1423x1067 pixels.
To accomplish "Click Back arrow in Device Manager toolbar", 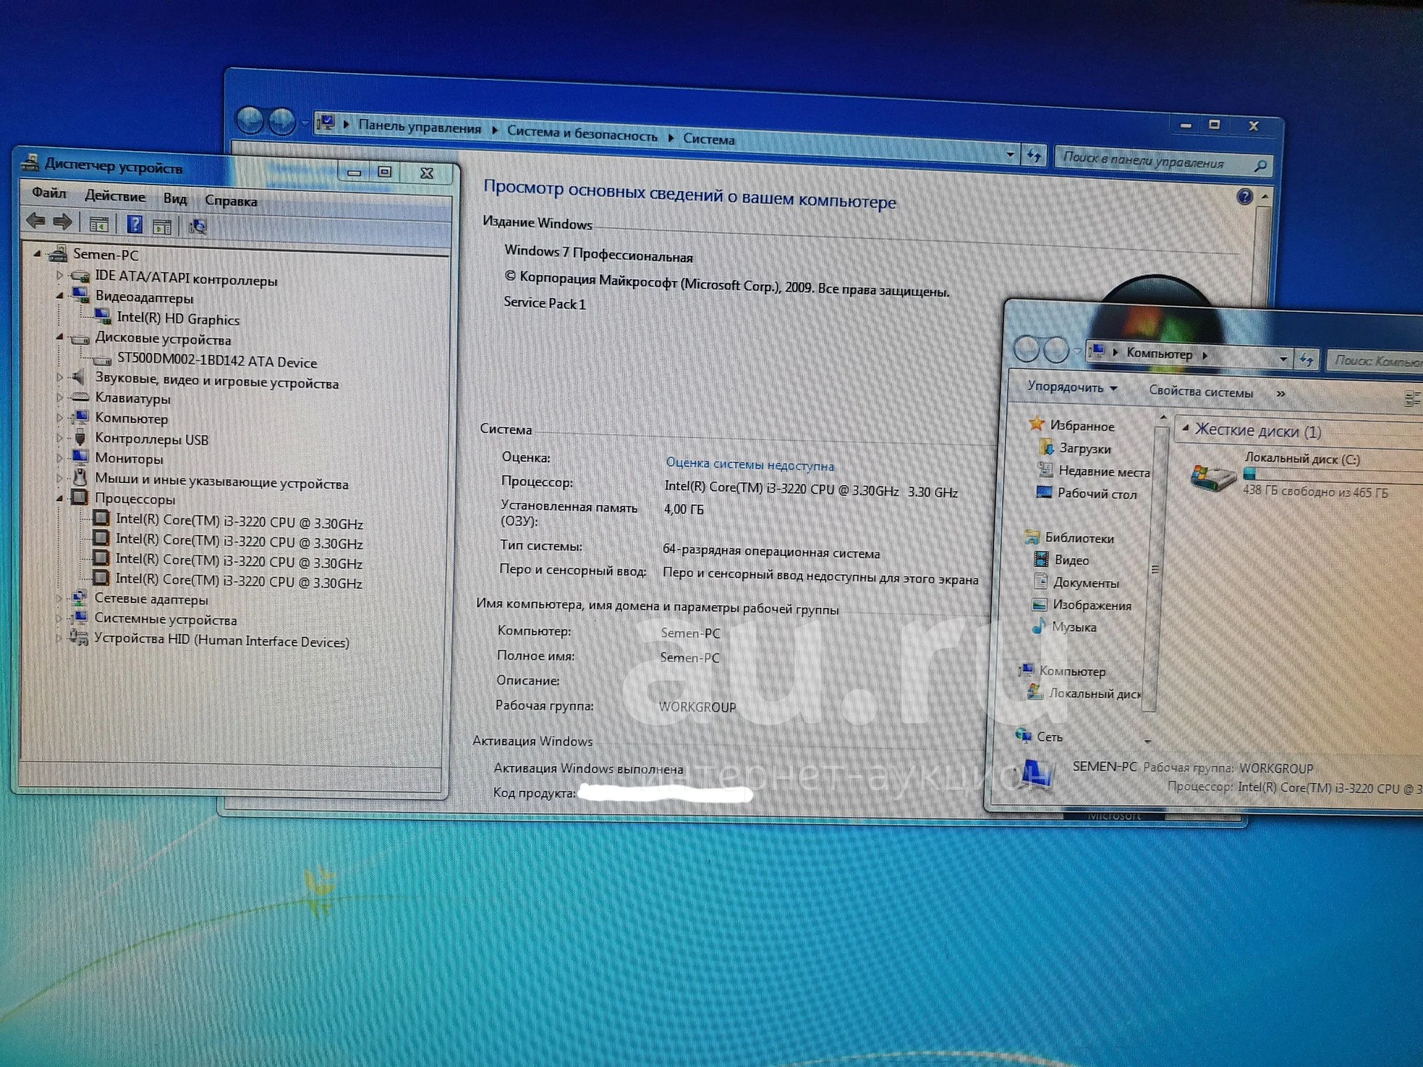I will pos(36,221).
